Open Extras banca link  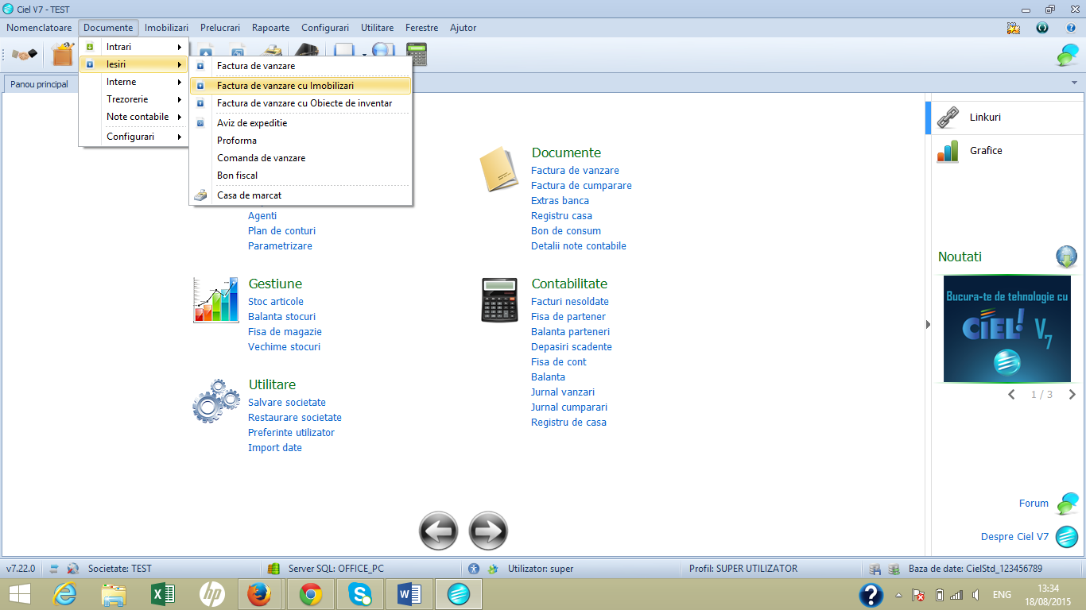coord(560,201)
